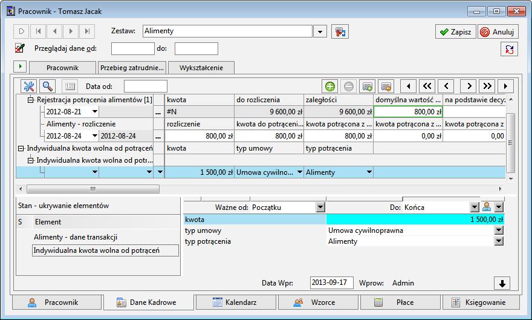The height and width of the screenshot is (320, 532).
Task: Click the 'do' date range field
Action: point(196,48)
